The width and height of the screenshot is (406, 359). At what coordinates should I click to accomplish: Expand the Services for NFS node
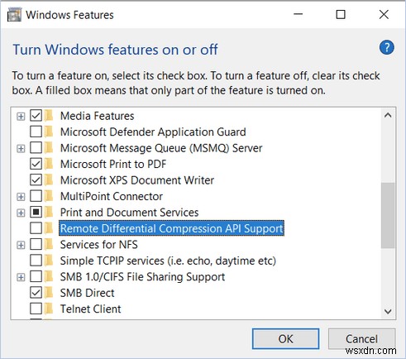pyautogui.click(x=21, y=245)
